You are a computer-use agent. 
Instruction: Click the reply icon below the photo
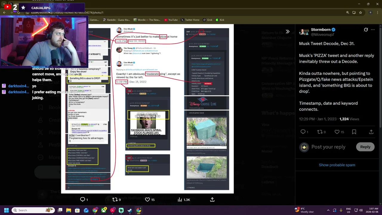click(x=83, y=199)
